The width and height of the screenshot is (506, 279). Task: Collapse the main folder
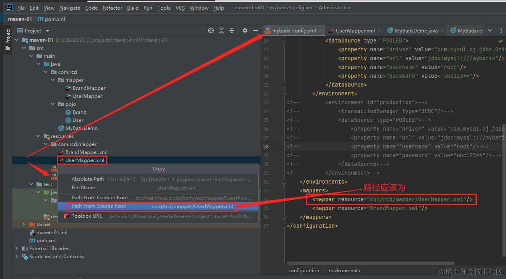tap(31, 56)
